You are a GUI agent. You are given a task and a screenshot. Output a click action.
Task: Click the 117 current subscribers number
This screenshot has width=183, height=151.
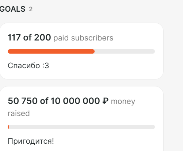click(14, 38)
